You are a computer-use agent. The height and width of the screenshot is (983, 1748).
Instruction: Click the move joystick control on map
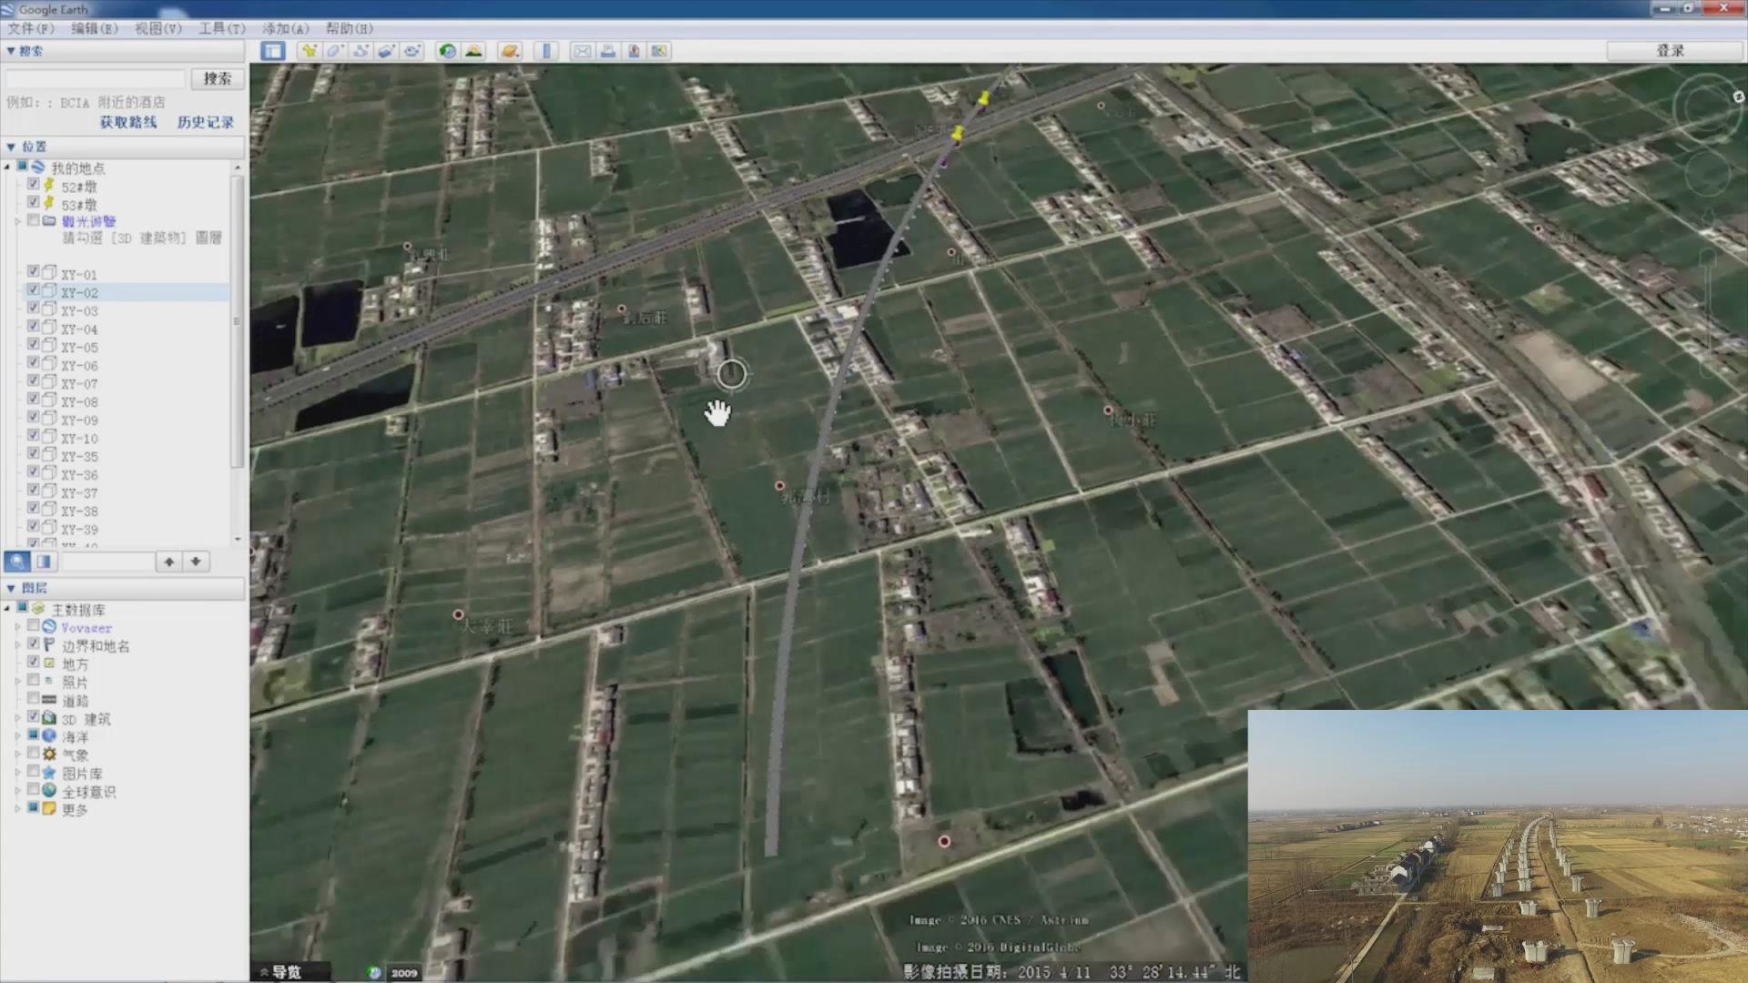[1708, 175]
